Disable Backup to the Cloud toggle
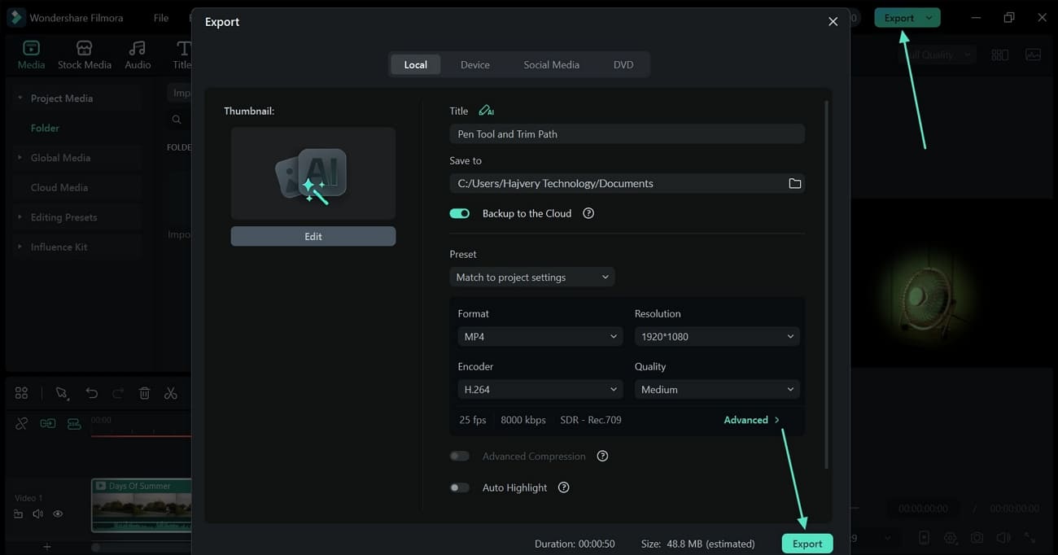The height and width of the screenshot is (555, 1058). [460, 213]
